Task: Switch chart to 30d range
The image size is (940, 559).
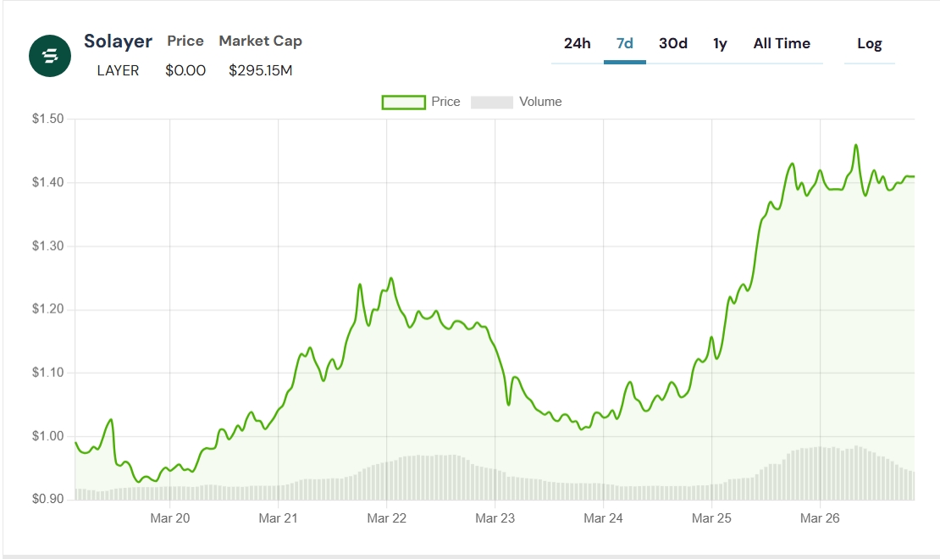Action: tap(672, 44)
